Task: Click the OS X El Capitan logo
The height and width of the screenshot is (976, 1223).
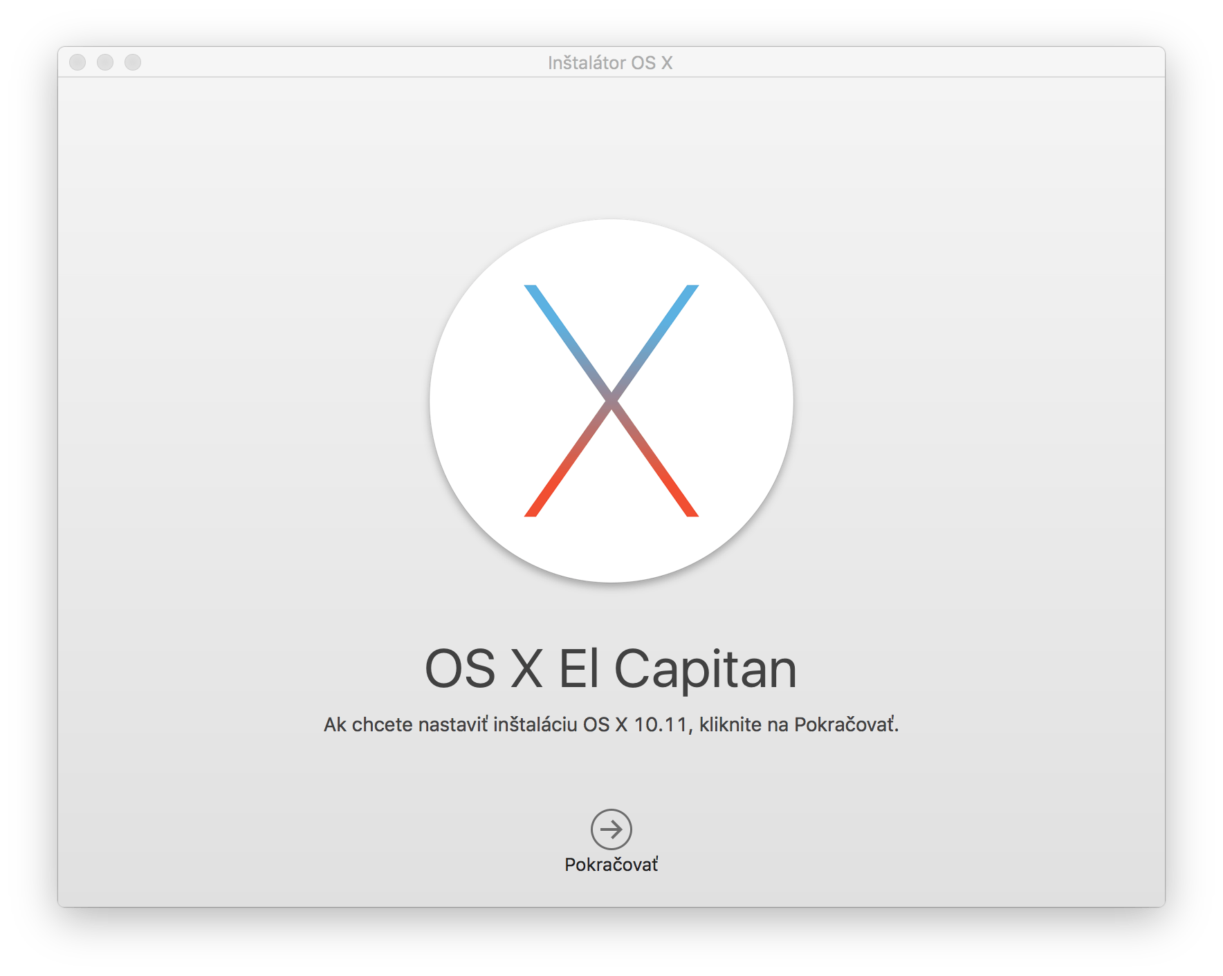Action: (611, 401)
